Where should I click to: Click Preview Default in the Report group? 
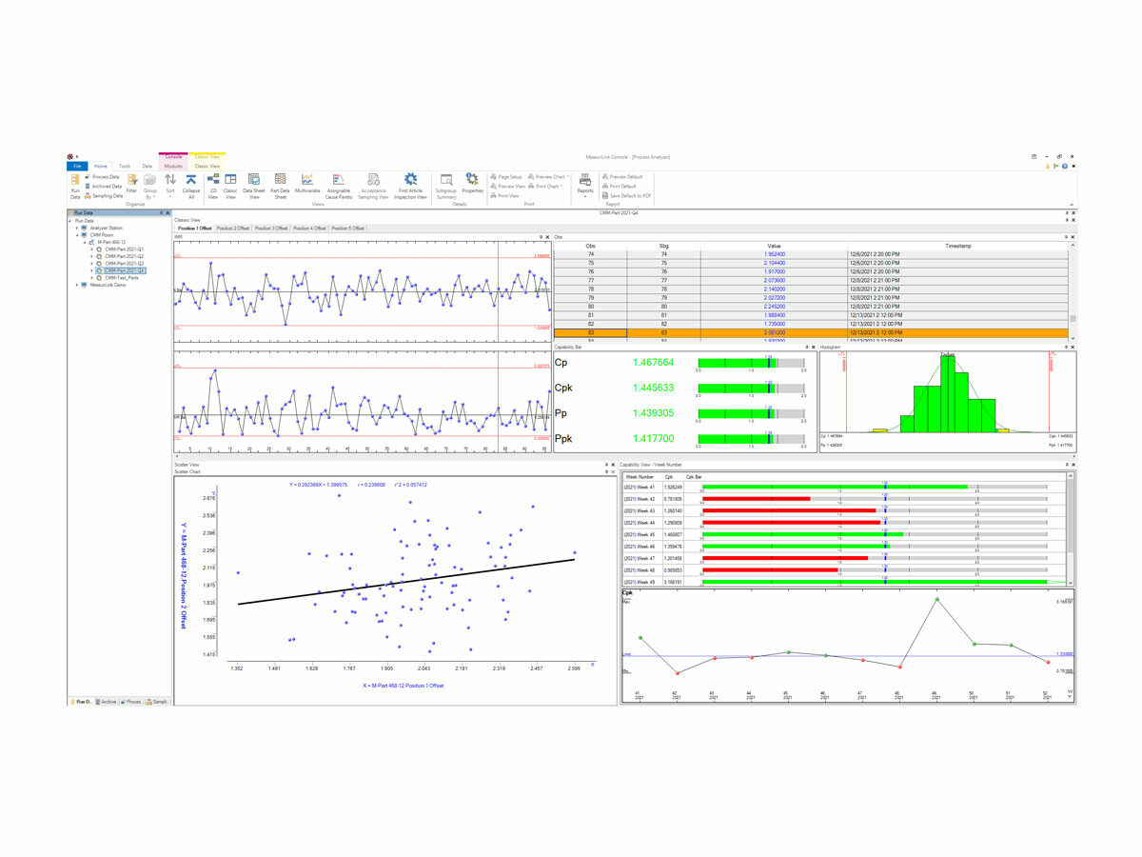pyautogui.click(x=622, y=177)
